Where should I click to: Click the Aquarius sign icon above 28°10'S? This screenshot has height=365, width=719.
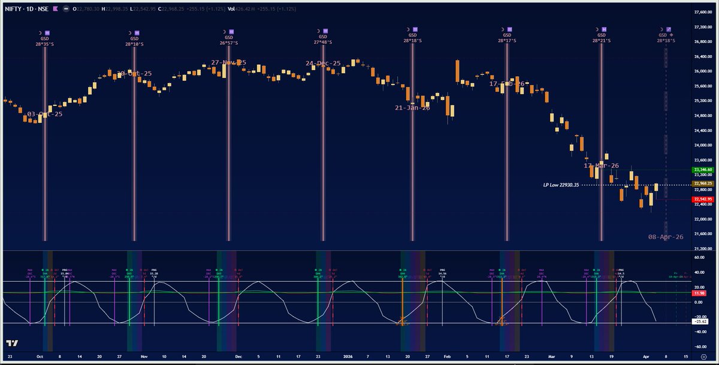tap(137, 32)
